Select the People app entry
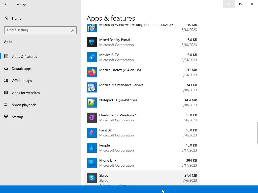 [x=142, y=148]
